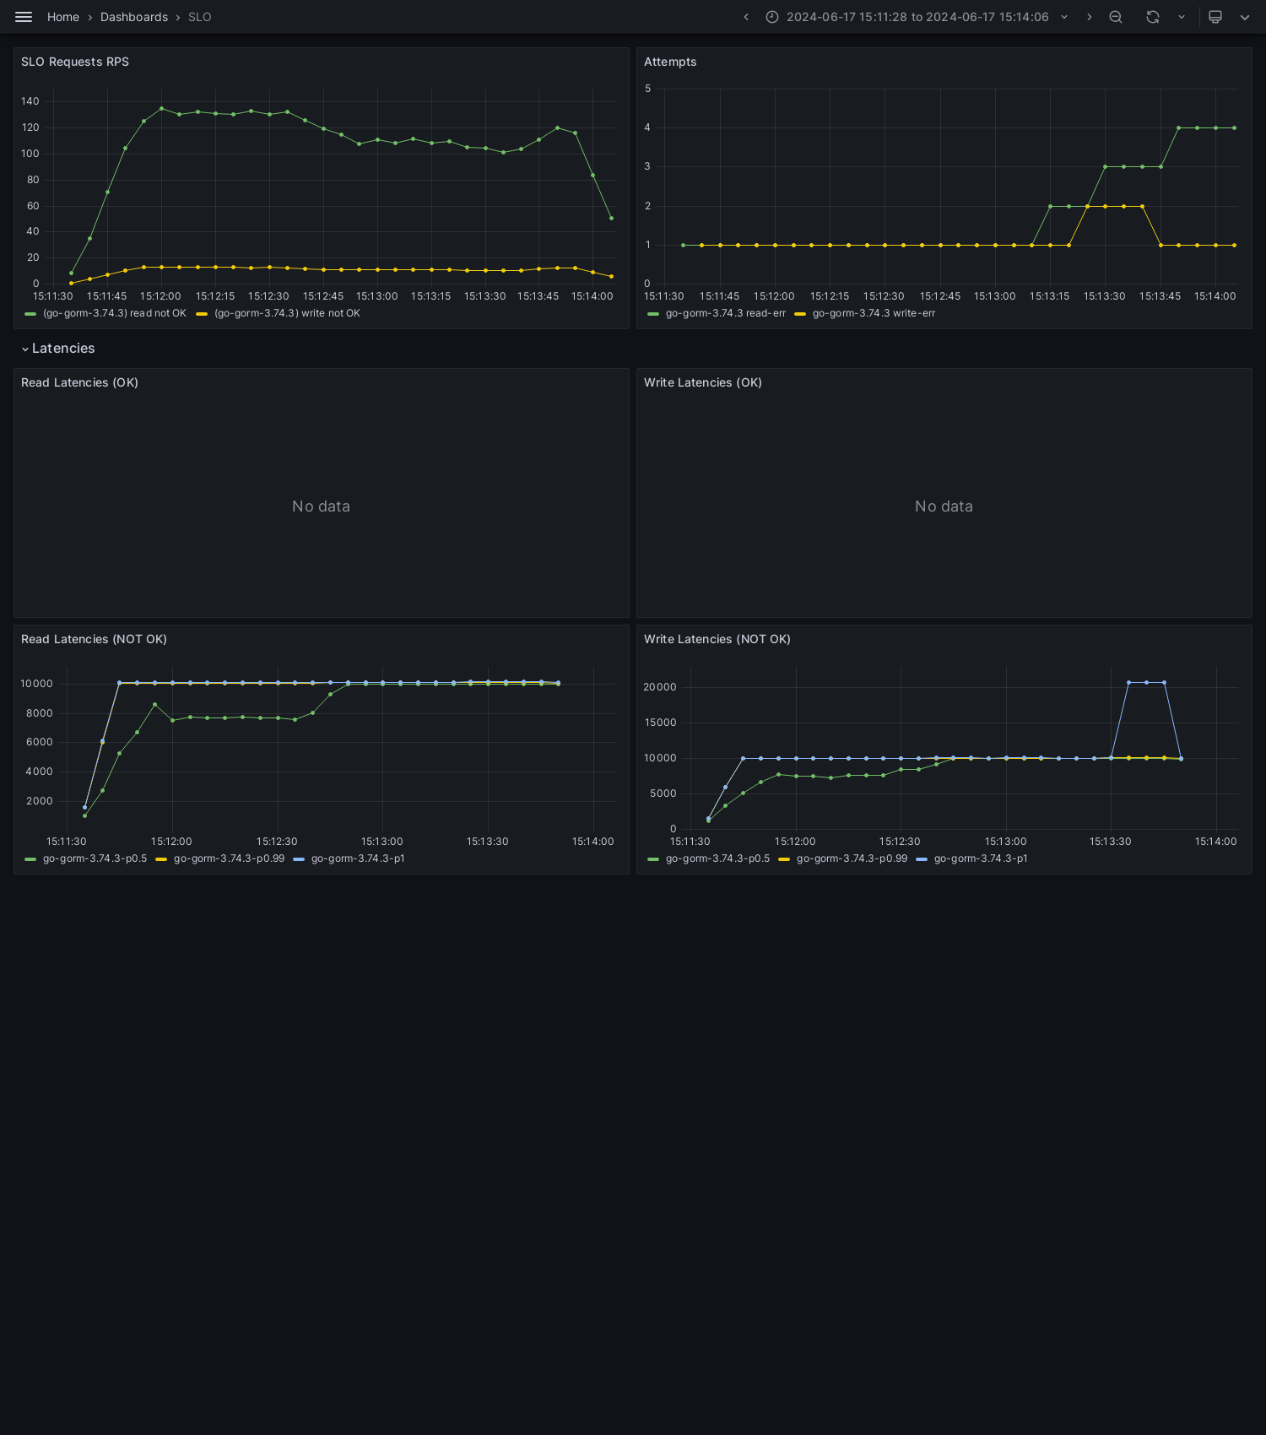The image size is (1266, 1435).
Task: Shift time range backward arrow
Action: coord(746,17)
